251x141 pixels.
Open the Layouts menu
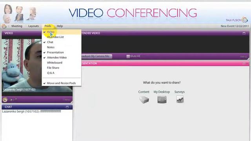pyautogui.click(x=33, y=26)
